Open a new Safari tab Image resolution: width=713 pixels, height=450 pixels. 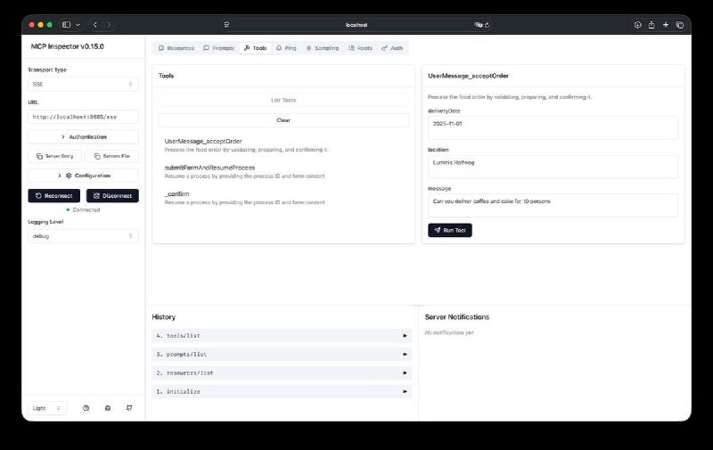point(666,25)
